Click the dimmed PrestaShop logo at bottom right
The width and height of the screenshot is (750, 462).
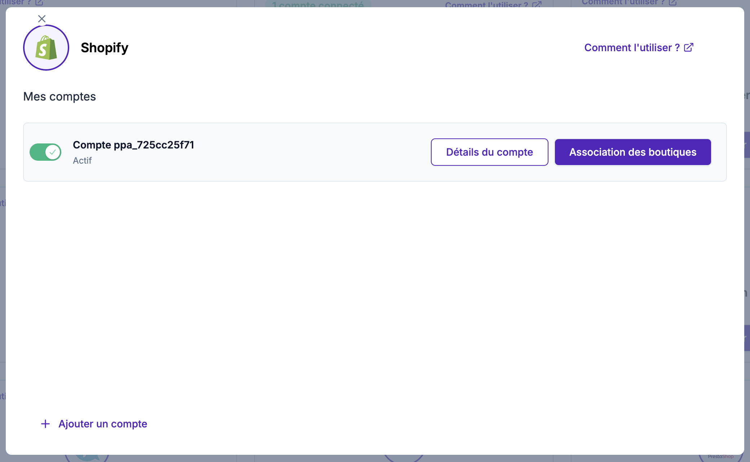pyautogui.click(x=720, y=457)
